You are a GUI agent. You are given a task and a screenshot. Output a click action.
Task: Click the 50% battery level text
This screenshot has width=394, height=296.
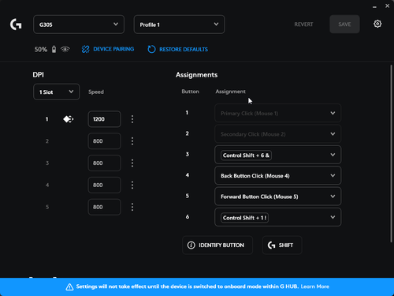[41, 50]
